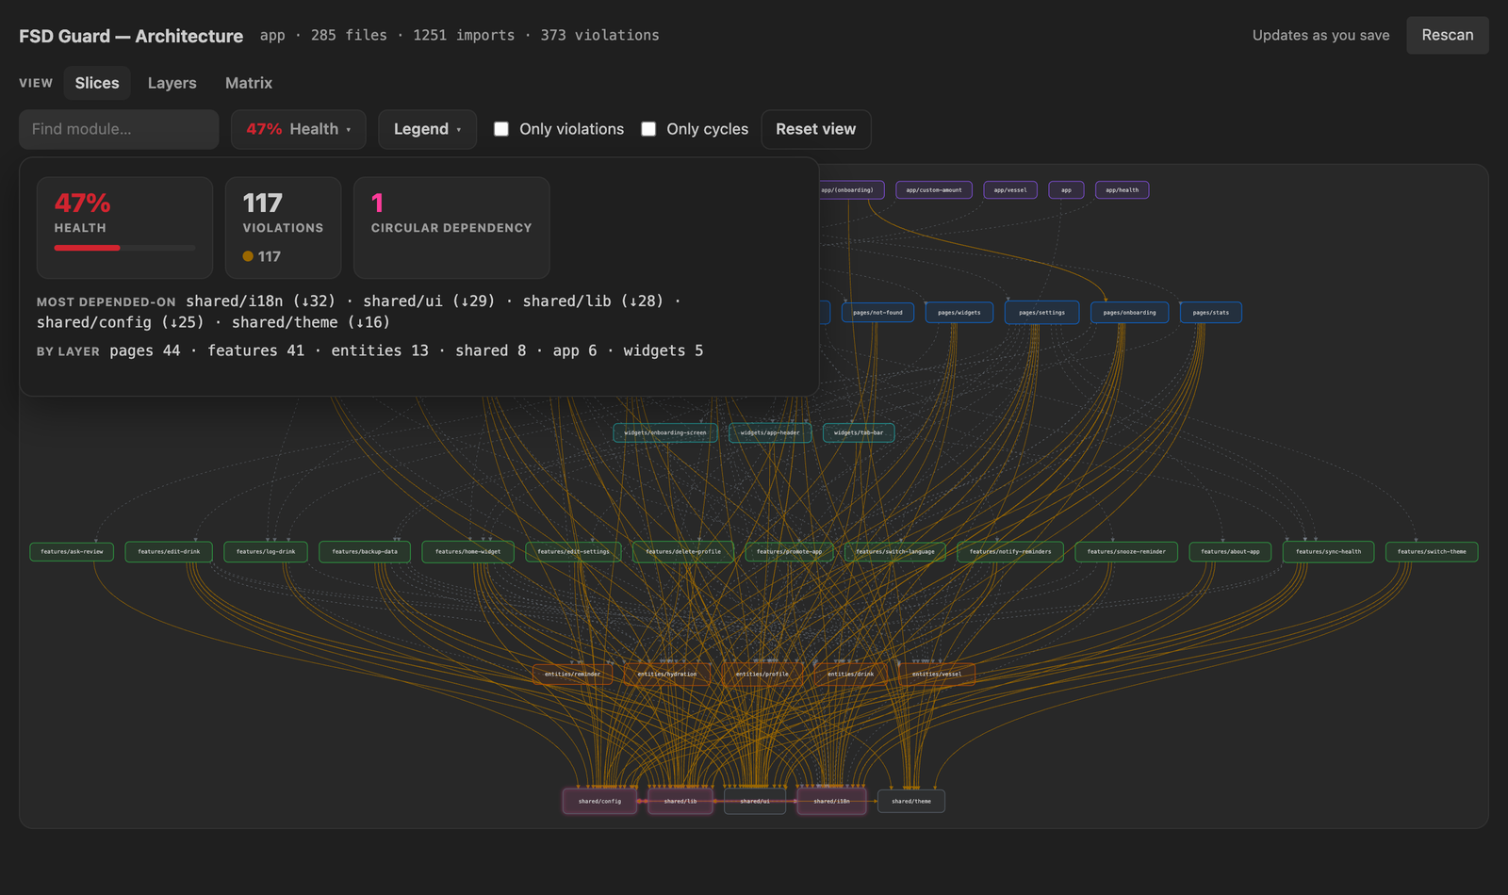
Task: Select the features/sync-health node
Action: coord(1328,552)
